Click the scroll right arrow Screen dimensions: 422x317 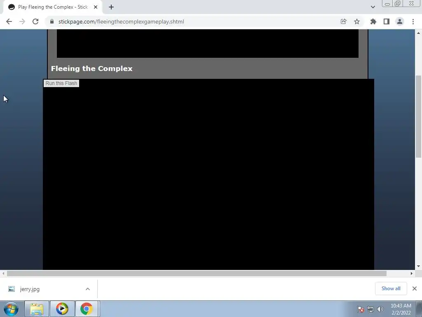pos(412,273)
